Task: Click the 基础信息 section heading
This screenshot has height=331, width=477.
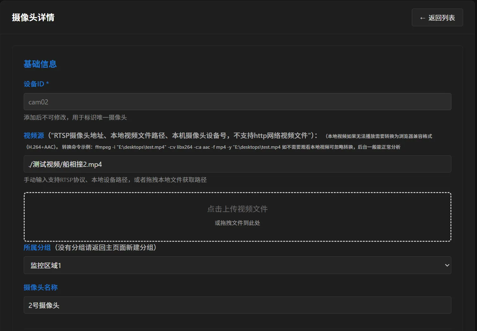Action: 40,64
